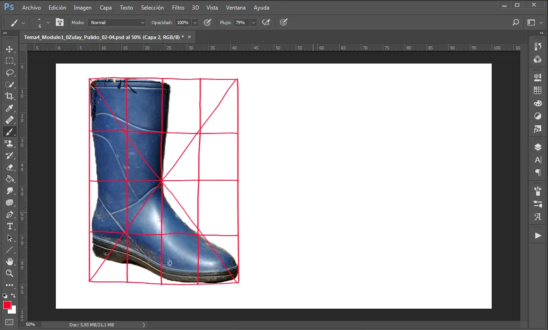Select the Move tool

point(10,49)
